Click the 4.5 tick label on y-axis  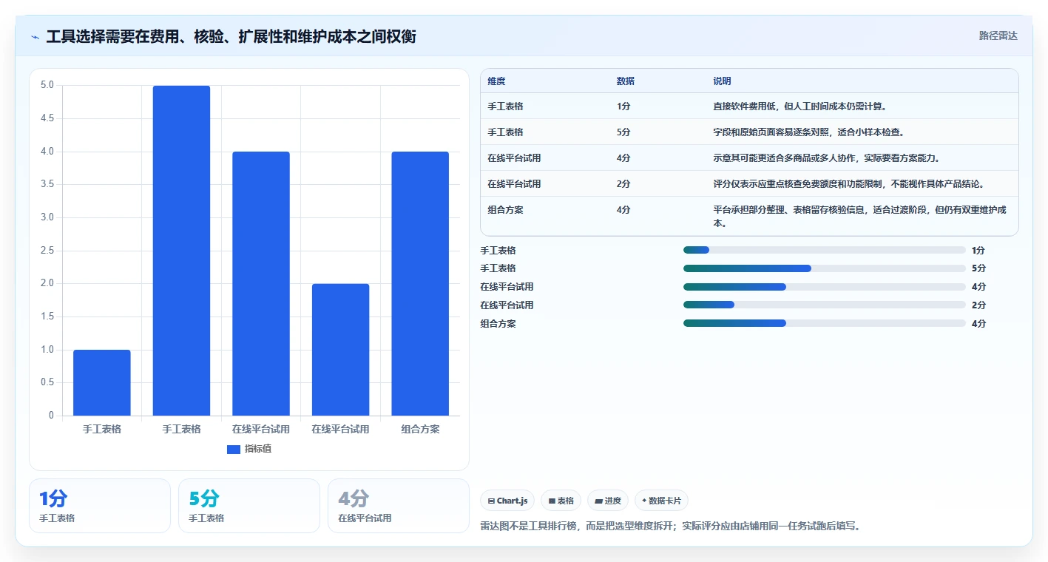[47, 118]
